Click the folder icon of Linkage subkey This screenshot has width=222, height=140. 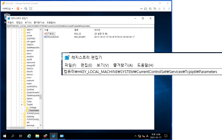tap(27, 107)
